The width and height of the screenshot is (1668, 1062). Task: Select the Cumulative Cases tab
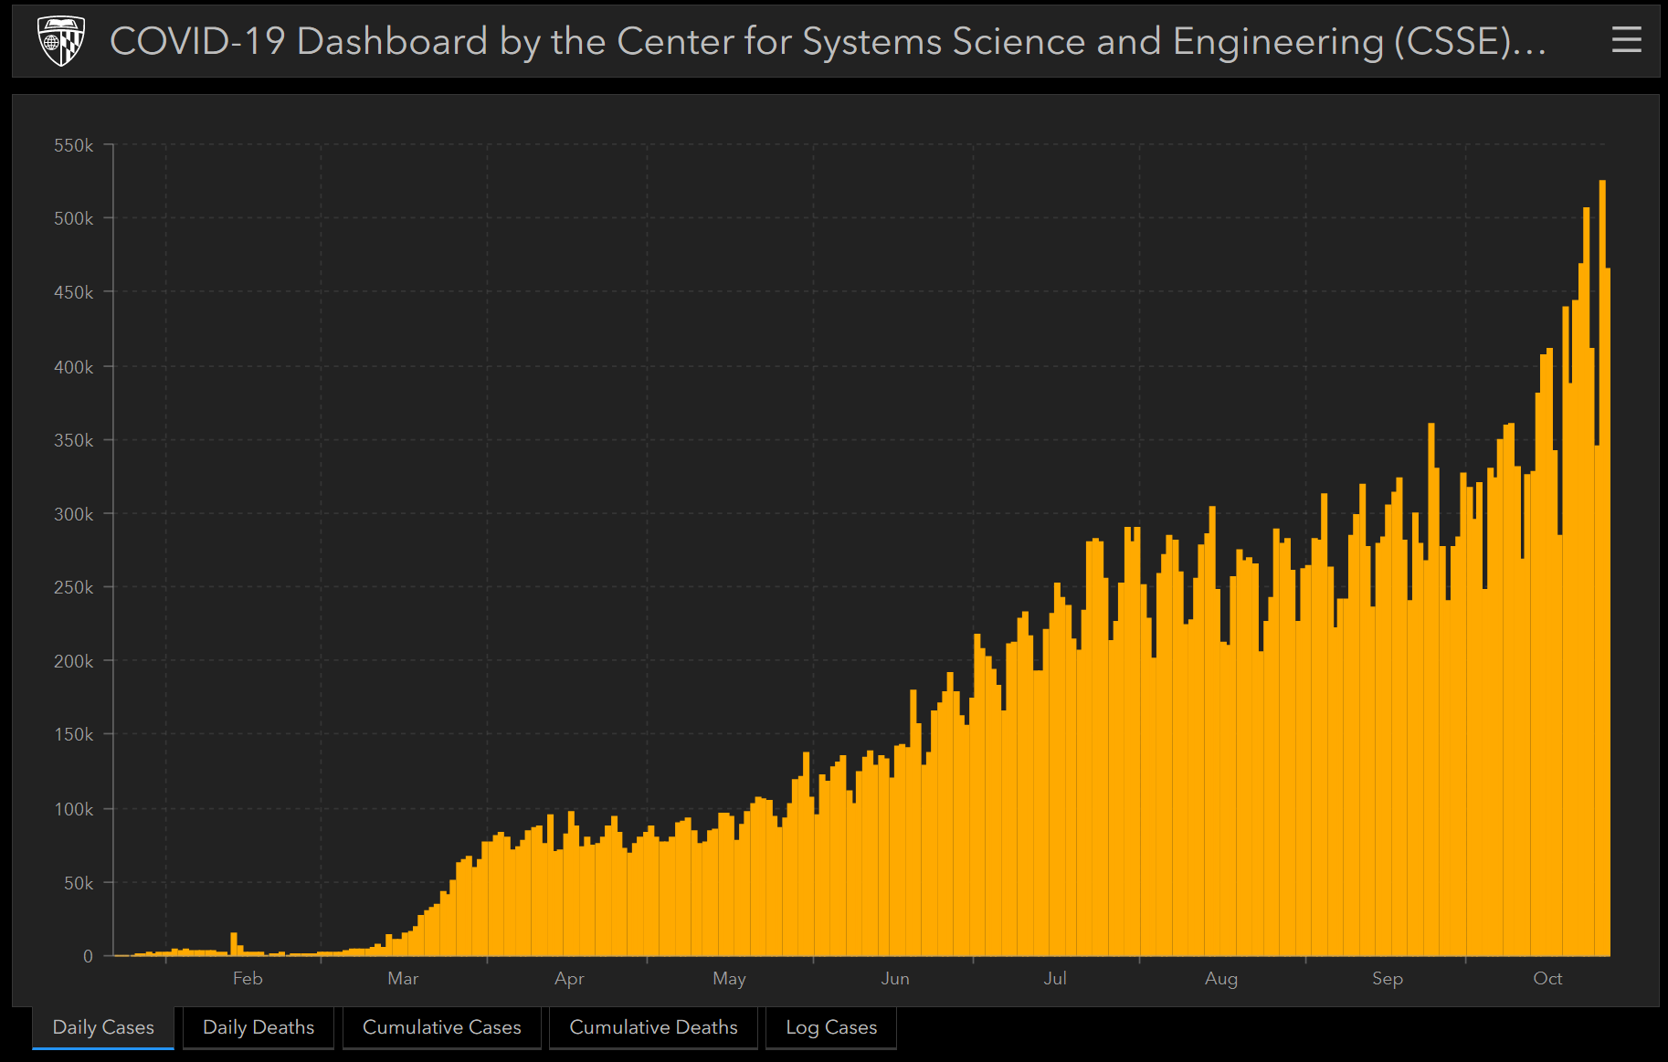(441, 1027)
